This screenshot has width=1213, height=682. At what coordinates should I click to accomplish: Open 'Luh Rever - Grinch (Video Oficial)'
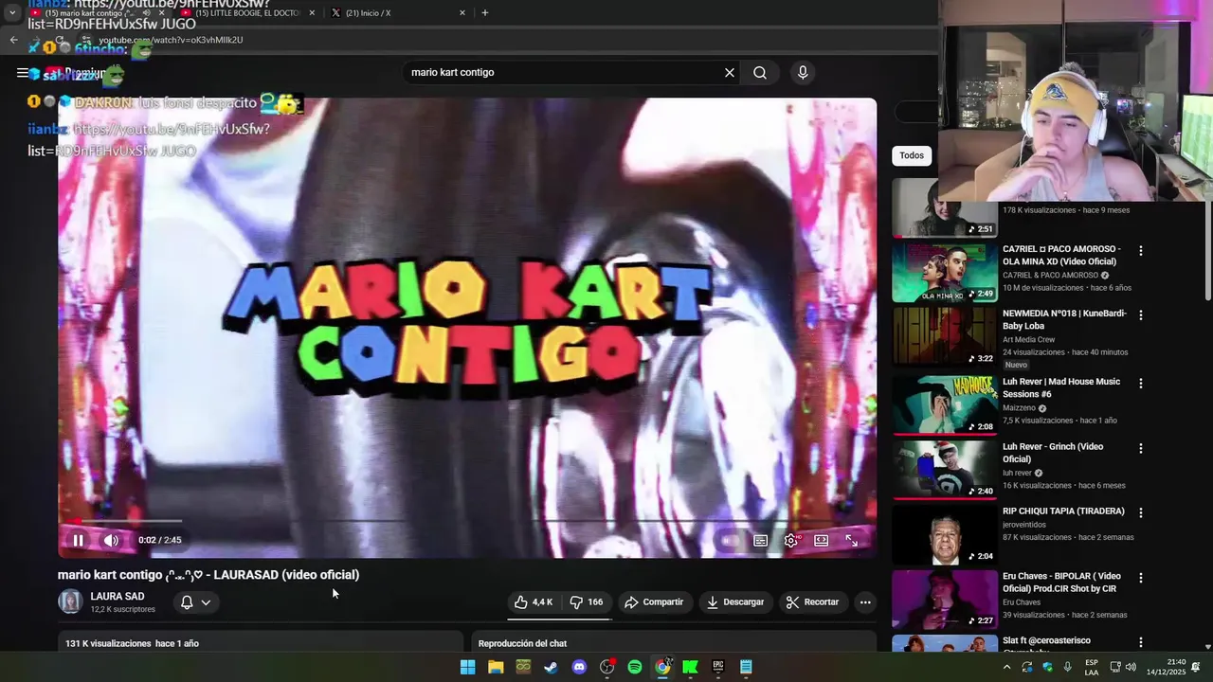coord(1053,453)
